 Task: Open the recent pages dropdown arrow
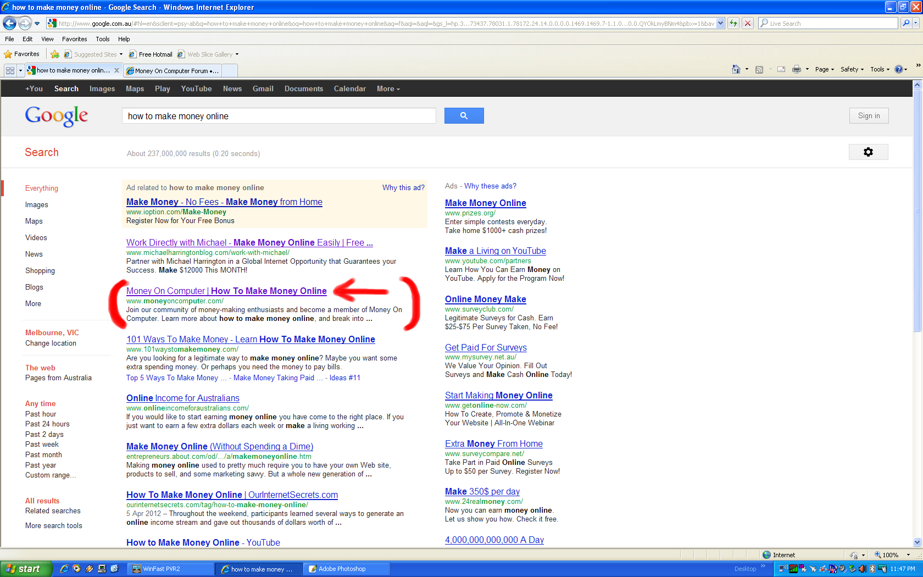(x=37, y=24)
